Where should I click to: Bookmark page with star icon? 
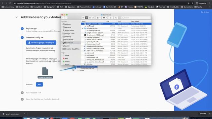coord(192,3)
